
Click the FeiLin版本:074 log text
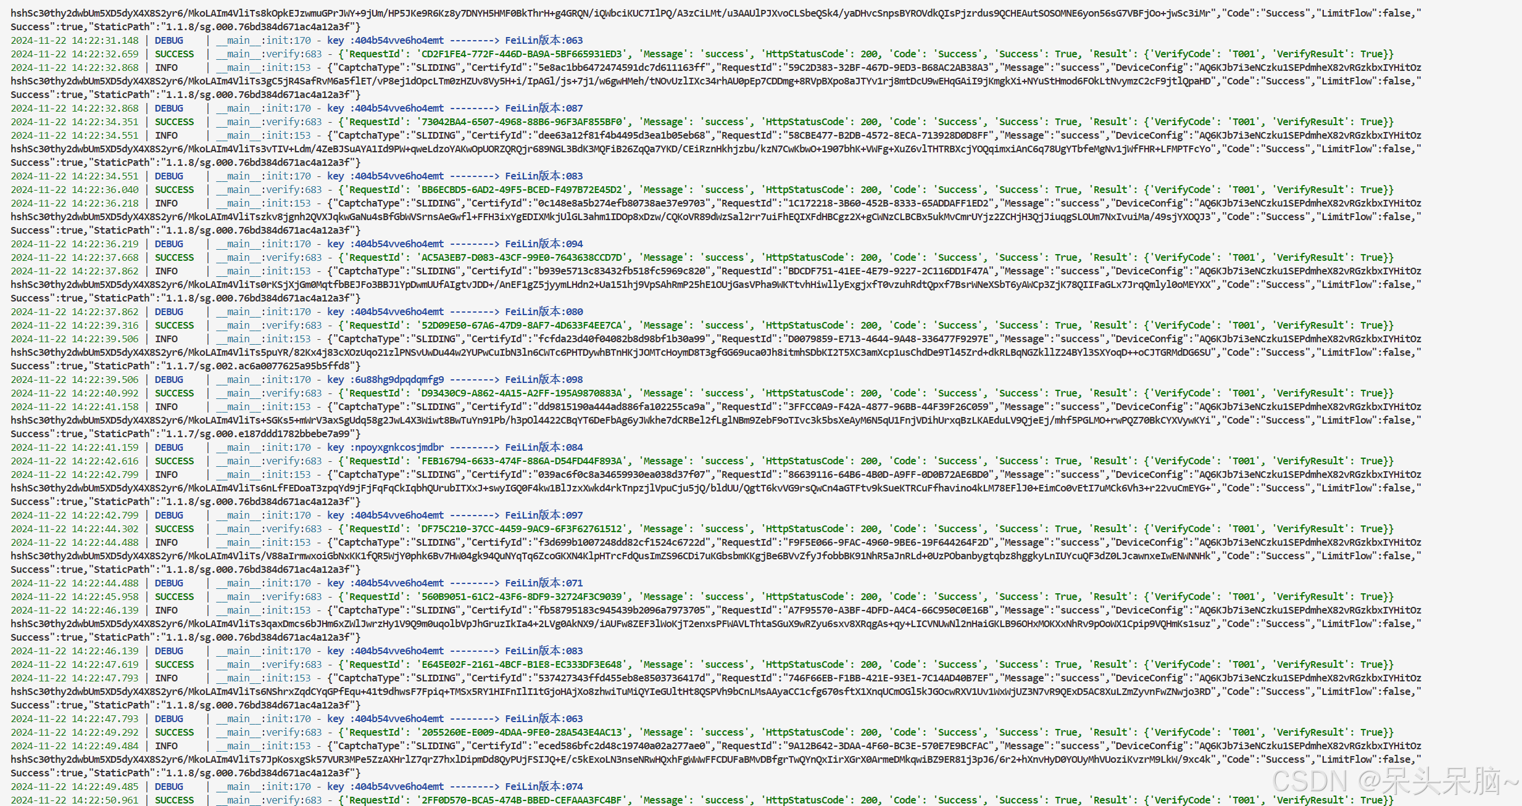[544, 787]
